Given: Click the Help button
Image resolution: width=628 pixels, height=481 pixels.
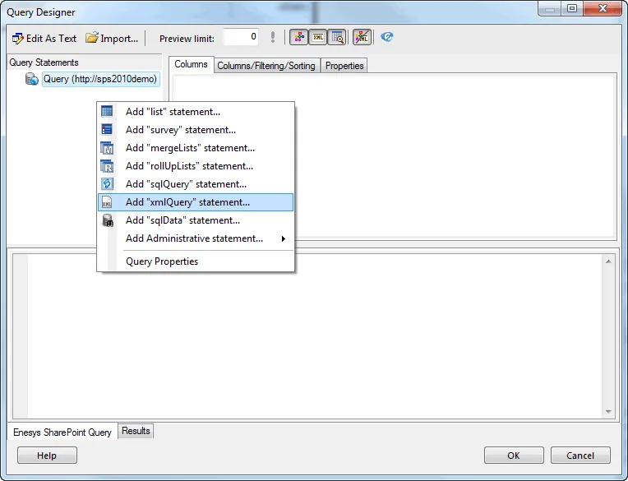Looking at the screenshot, I should [x=47, y=456].
